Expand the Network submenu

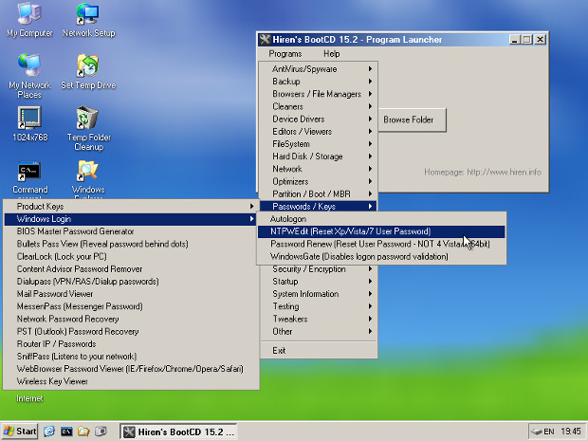319,169
